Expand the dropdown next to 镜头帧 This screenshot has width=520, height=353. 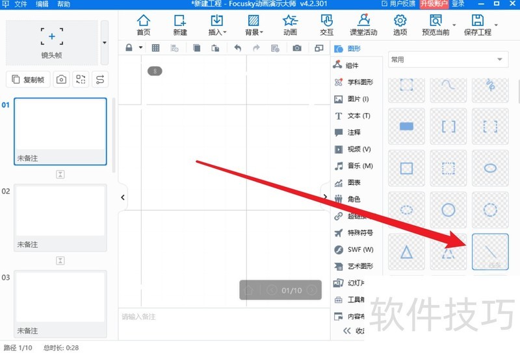click(x=105, y=42)
